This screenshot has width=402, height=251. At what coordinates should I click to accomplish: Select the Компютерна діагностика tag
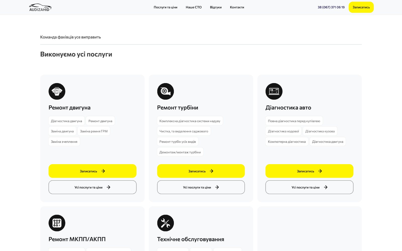pos(287,142)
